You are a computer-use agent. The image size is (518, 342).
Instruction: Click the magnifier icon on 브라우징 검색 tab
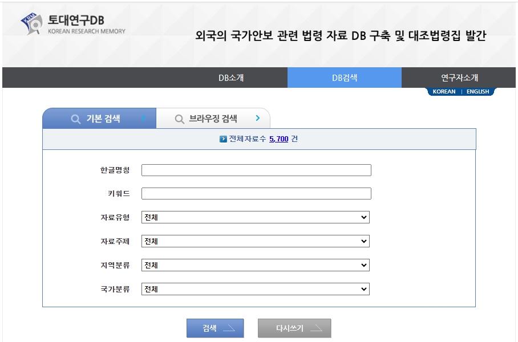pyautogui.click(x=179, y=119)
